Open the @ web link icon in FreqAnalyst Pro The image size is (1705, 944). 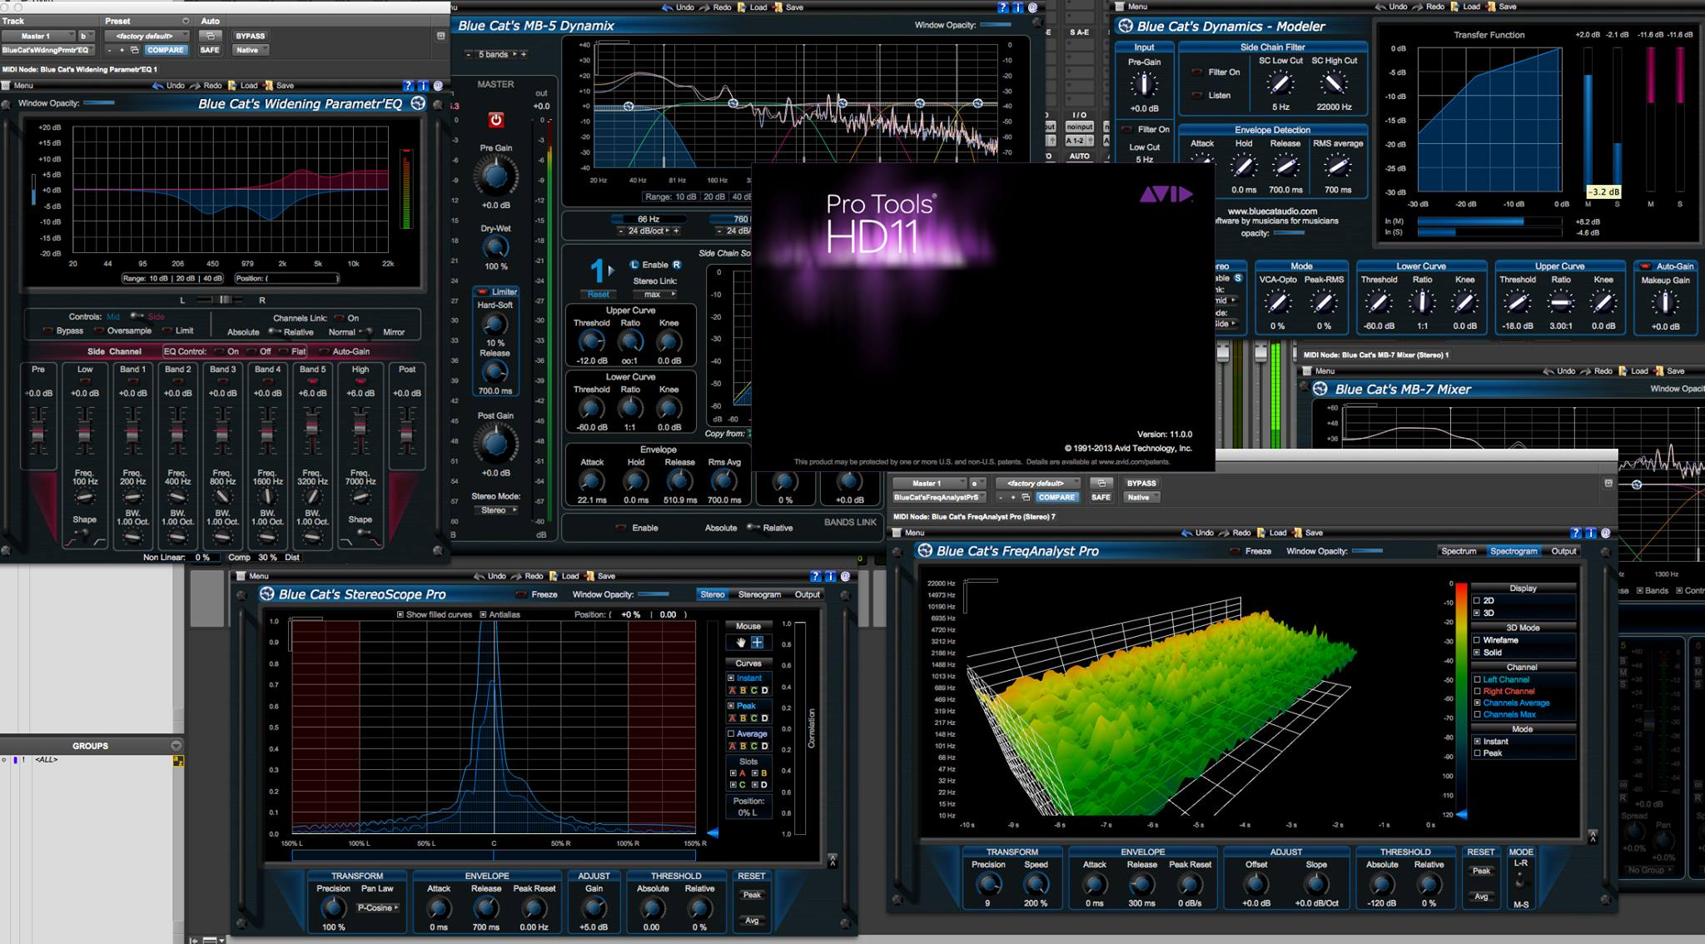(1605, 533)
